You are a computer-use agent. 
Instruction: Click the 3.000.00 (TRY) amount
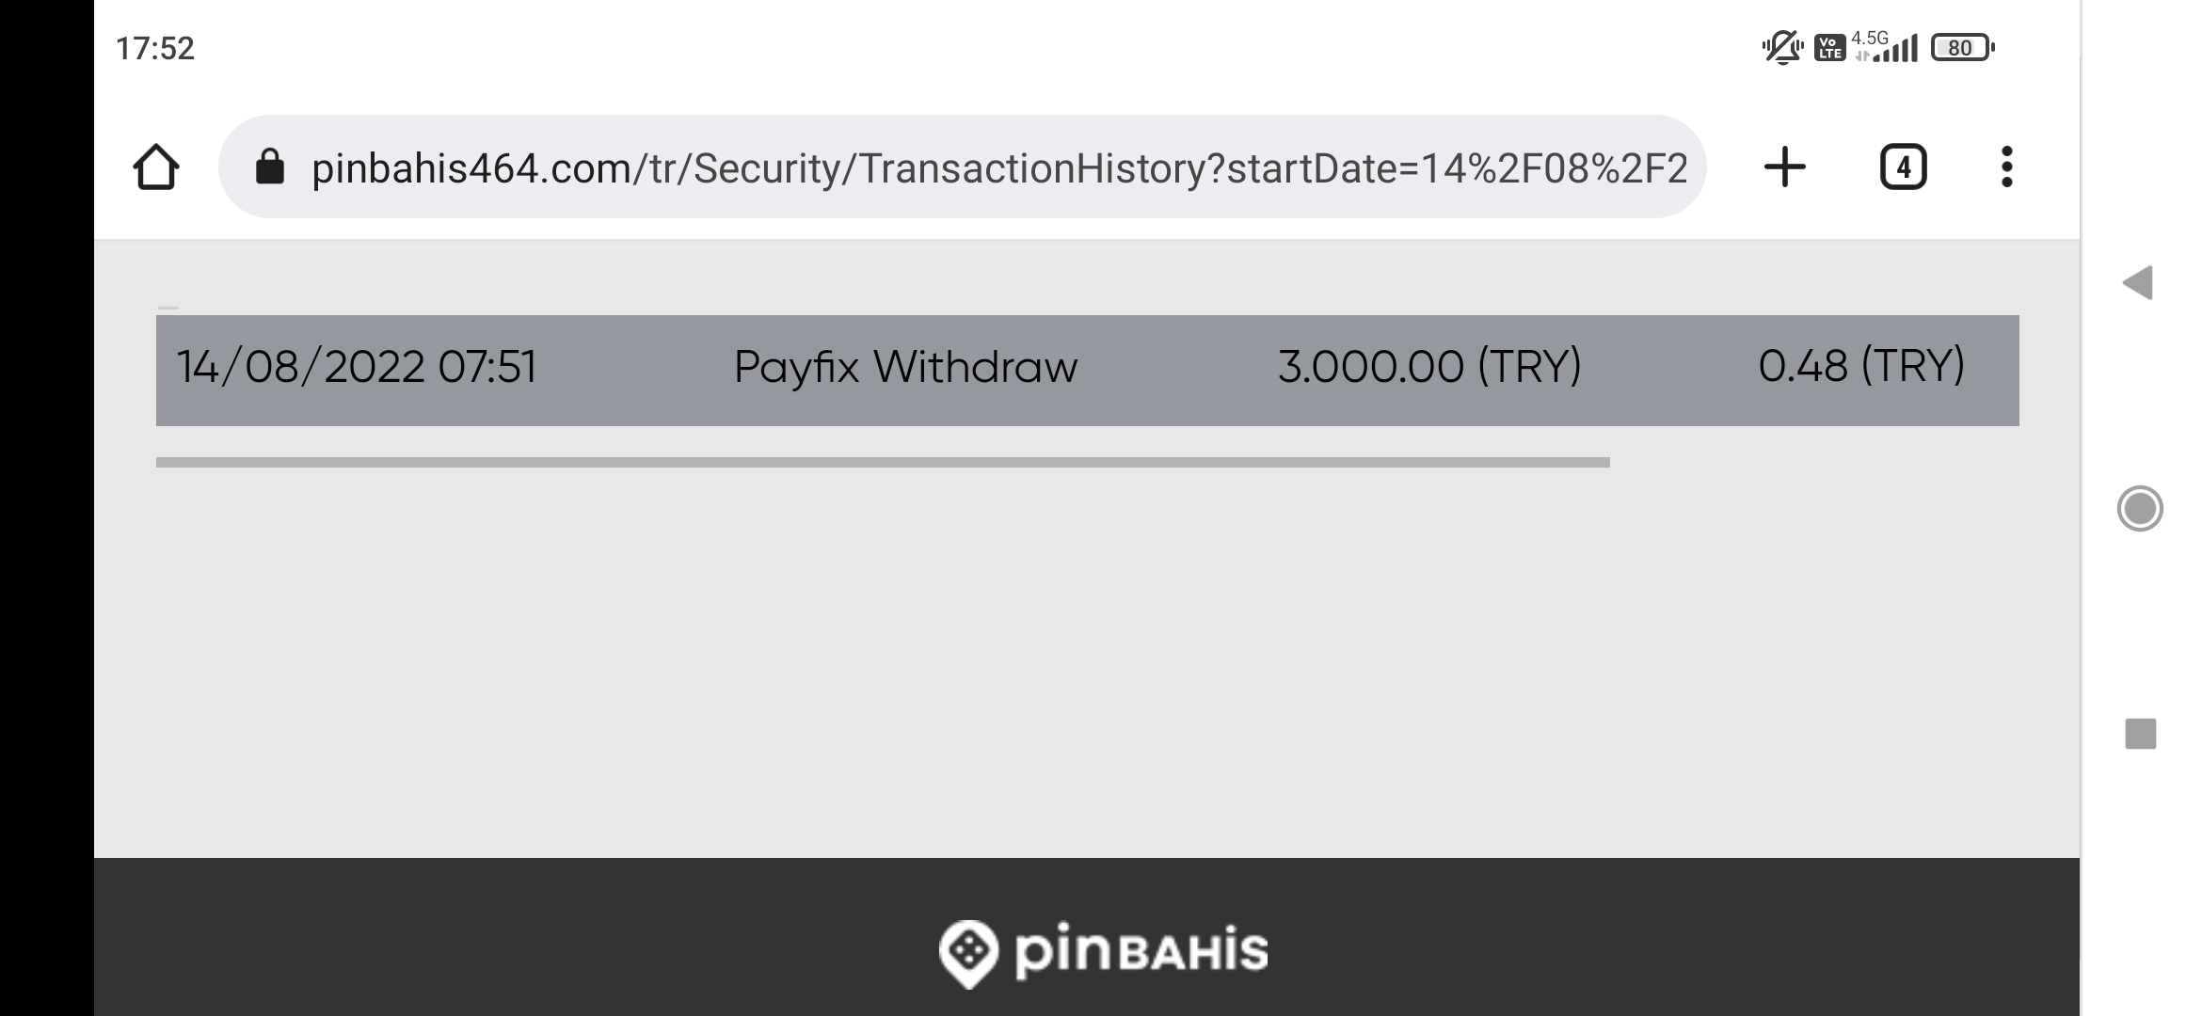click(x=1429, y=367)
